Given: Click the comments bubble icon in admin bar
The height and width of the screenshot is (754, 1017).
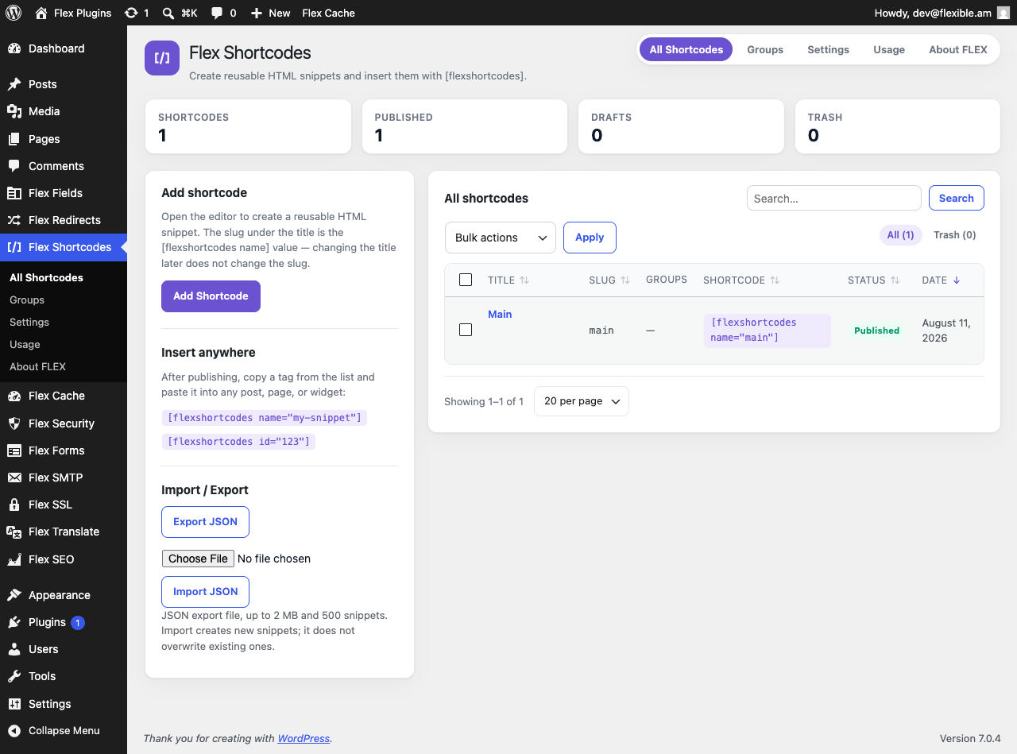Looking at the screenshot, I should (217, 13).
